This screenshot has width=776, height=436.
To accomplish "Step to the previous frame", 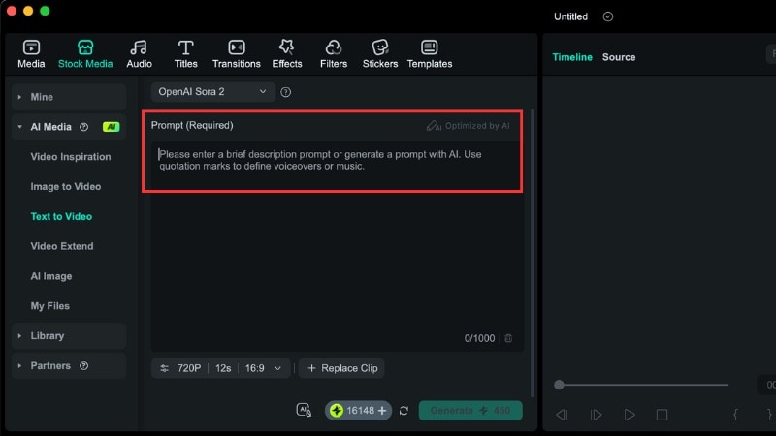I will pos(562,415).
